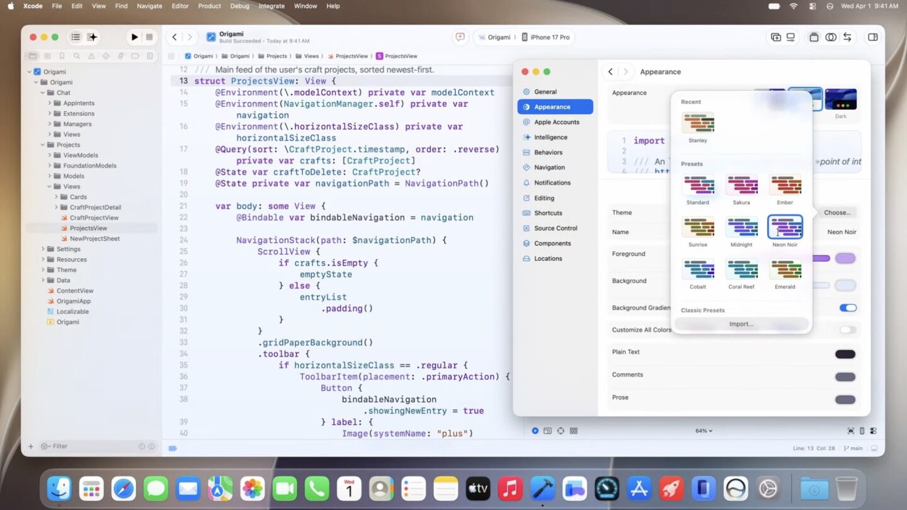This screenshot has height=510, width=907.
Task: Open the 64% zoom dropdown
Action: coord(704,431)
